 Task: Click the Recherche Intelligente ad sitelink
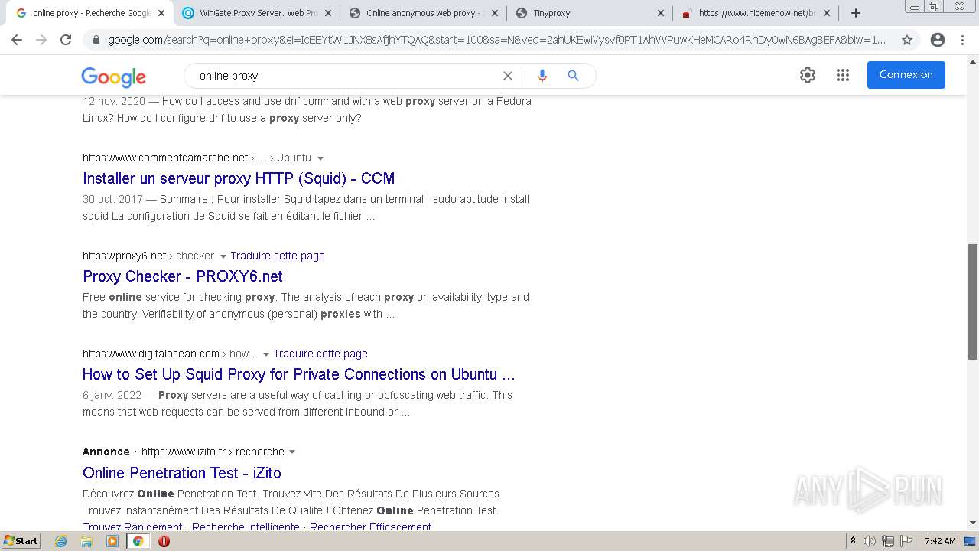point(246,527)
